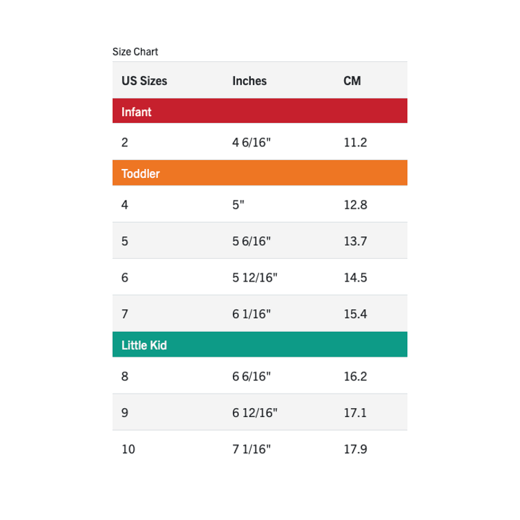This screenshot has height=520, width=520.
Task: Select the orange Toddler section band
Action: coord(260,173)
